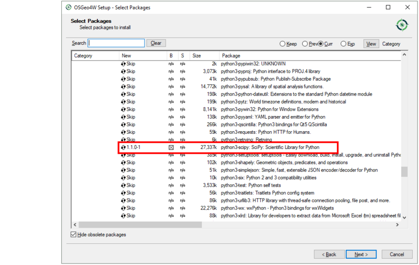419x265 pixels.
Task: Click the Next button
Action: (361, 254)
